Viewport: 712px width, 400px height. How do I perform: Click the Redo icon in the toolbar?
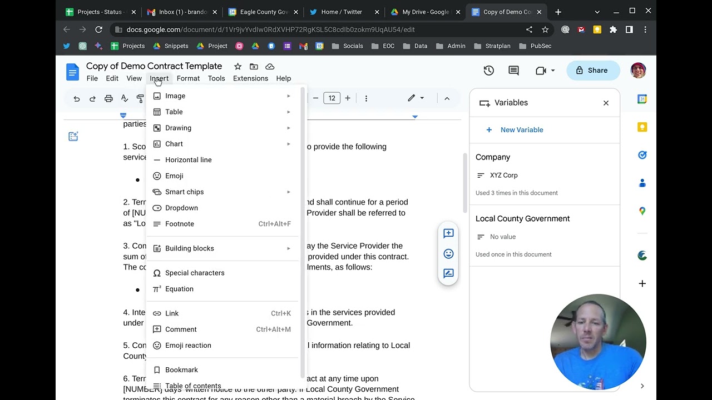92,98
